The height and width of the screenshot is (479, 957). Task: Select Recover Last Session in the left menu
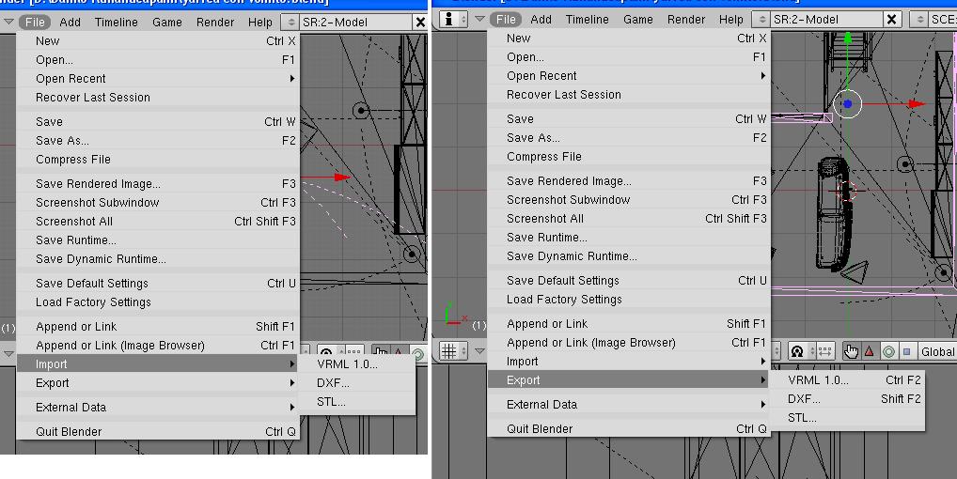pos(158,98)
